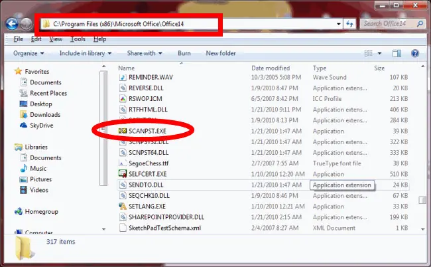The width and height of the screenshot is (431, 267).
Task: Open the Tools menu
Action: (78, 39)
